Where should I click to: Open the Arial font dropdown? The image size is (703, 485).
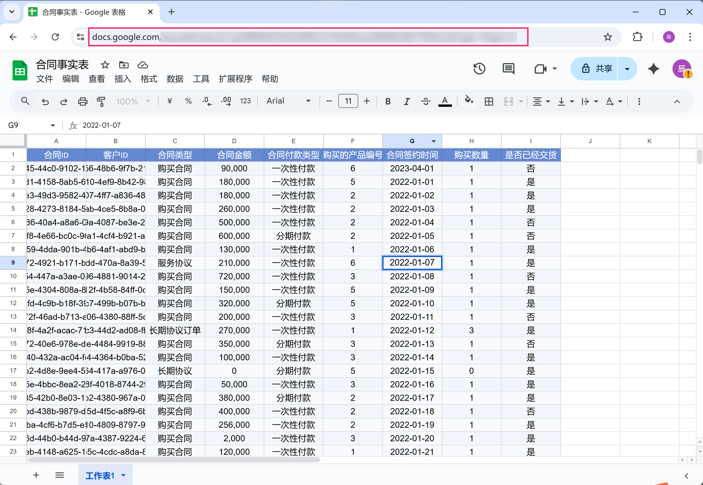[288, 101]
